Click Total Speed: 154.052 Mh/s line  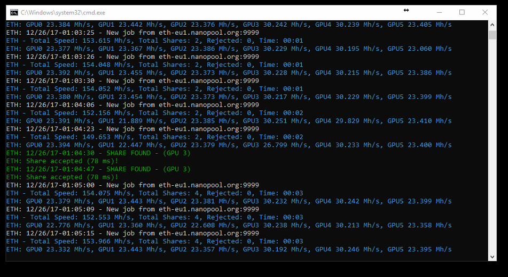pyautogui.click(x=154, y=89)
